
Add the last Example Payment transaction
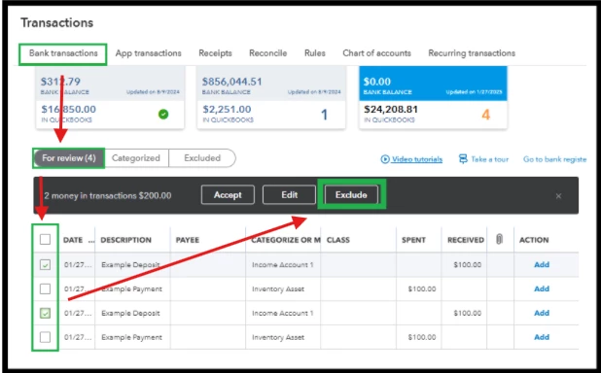click(542, 337)
